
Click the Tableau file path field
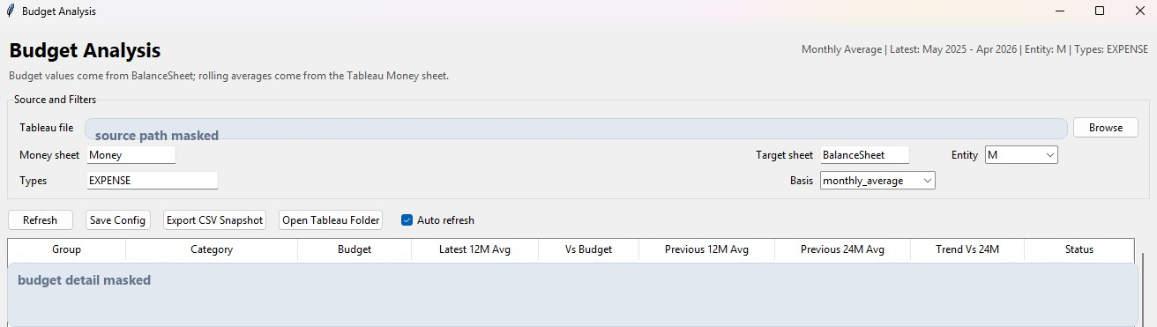point(576,129)
